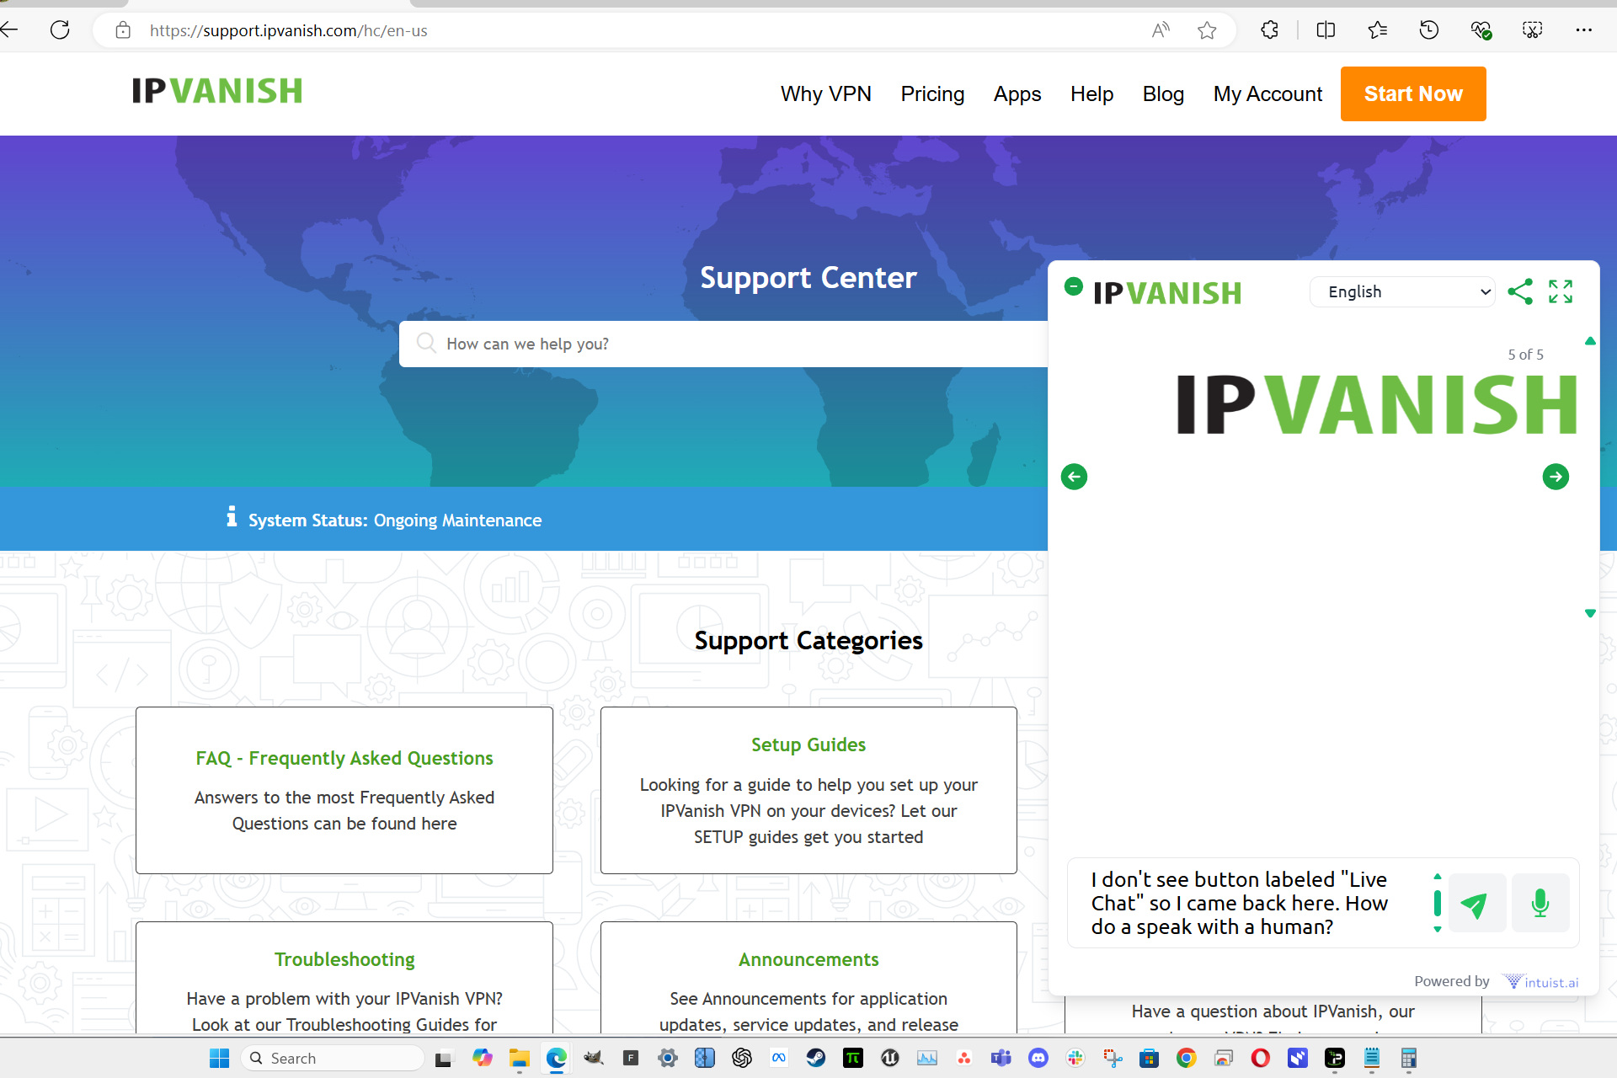
Task: Open the browser history icon
Action: click(1429, 30)
